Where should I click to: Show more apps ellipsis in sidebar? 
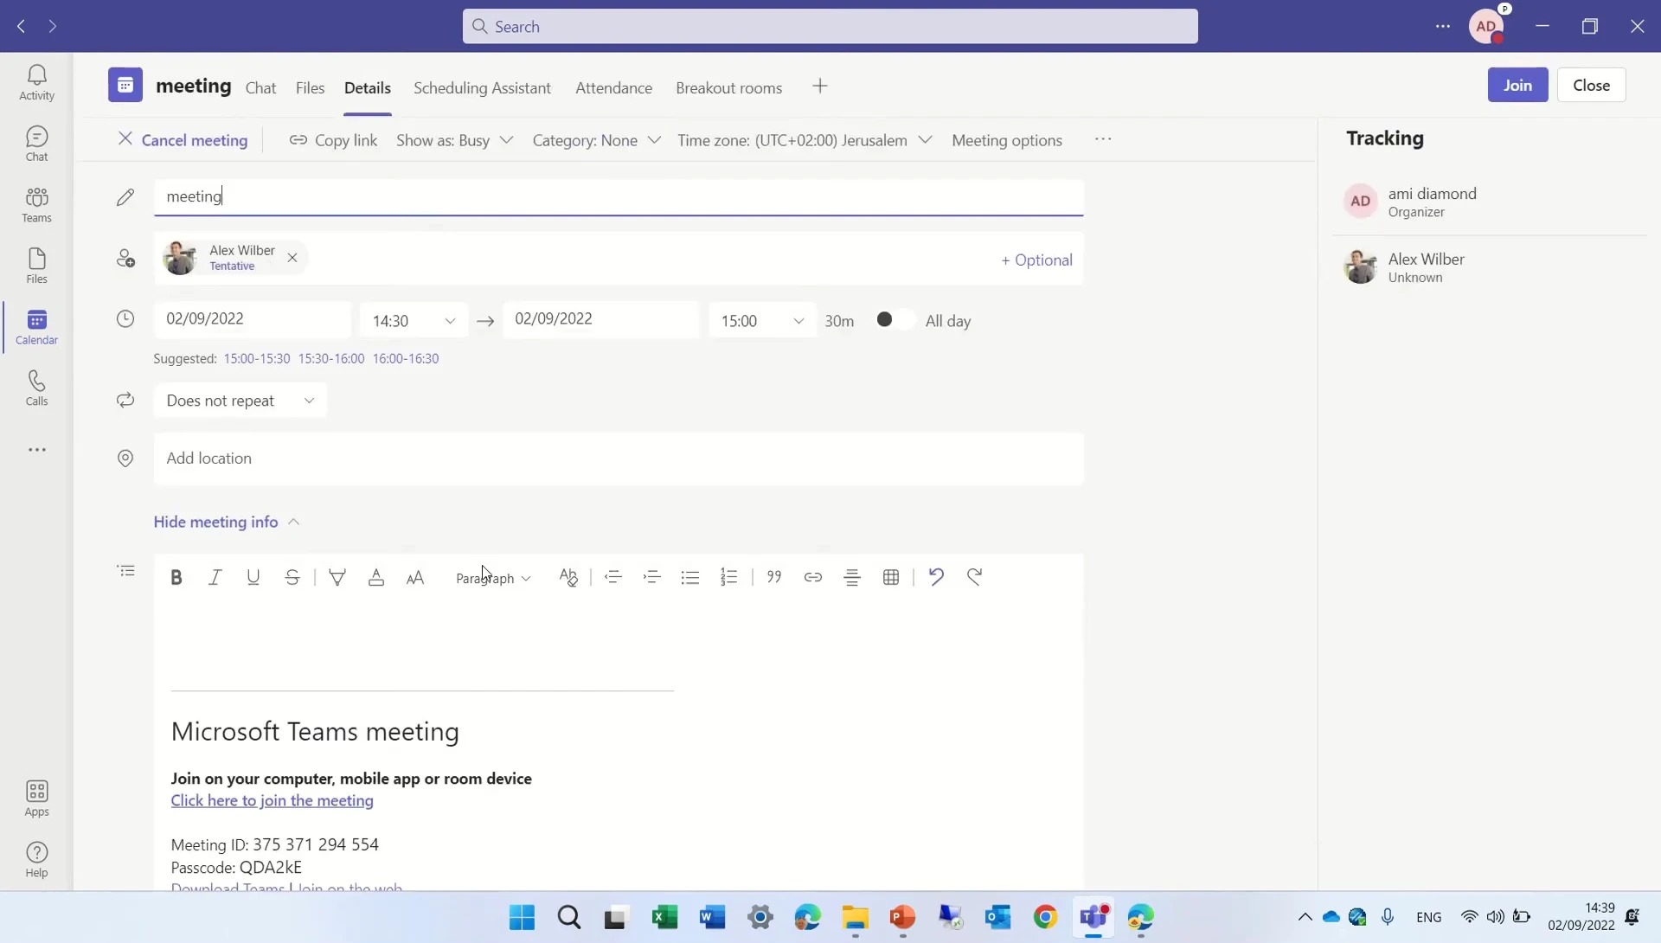[36, 450]
